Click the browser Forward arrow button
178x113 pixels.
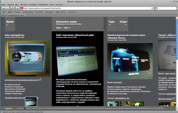pos(7,8)
